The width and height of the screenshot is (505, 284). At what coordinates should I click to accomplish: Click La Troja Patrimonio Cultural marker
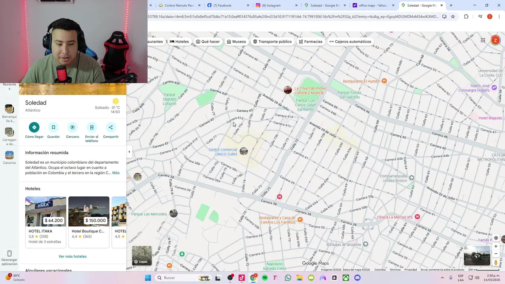[x=288, y=90]
